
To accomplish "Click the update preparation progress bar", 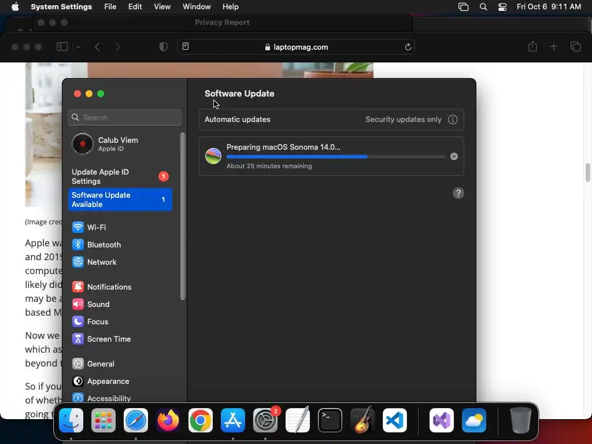I will tap(336, 156).
